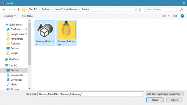Navigate up one folder level

click(18, 9)
